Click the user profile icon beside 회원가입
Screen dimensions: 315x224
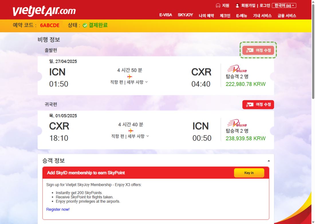click(x=237, y=6)
